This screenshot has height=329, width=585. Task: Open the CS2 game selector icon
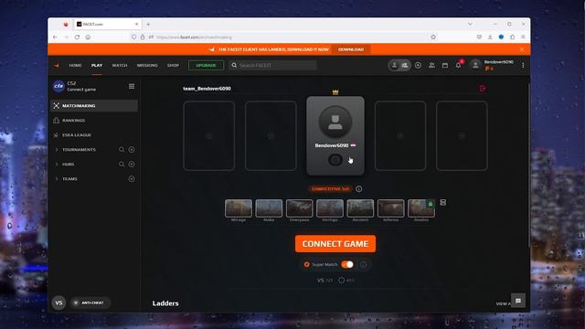(58, 86)
